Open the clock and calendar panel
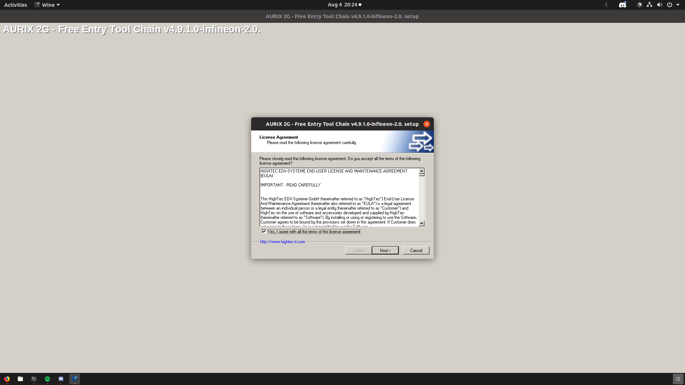 coord(344,5)
